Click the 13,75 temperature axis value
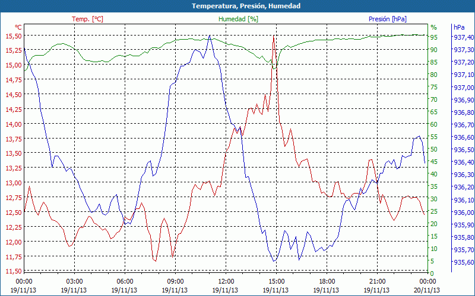The image size is (475, 296). click(x=14, y=139)
